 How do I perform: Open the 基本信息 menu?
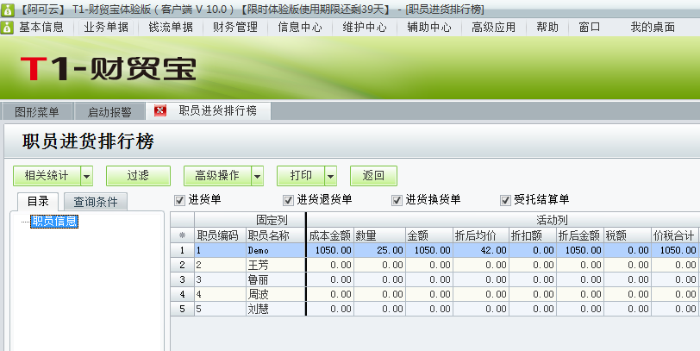click(41, 28)
